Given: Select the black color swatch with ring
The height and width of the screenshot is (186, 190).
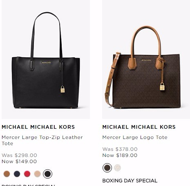Looking at the screenshot, I should (x=47, y=174).
